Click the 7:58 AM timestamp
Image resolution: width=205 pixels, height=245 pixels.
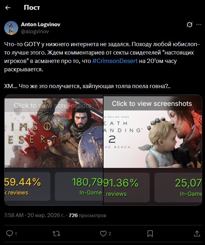[14, 215]
